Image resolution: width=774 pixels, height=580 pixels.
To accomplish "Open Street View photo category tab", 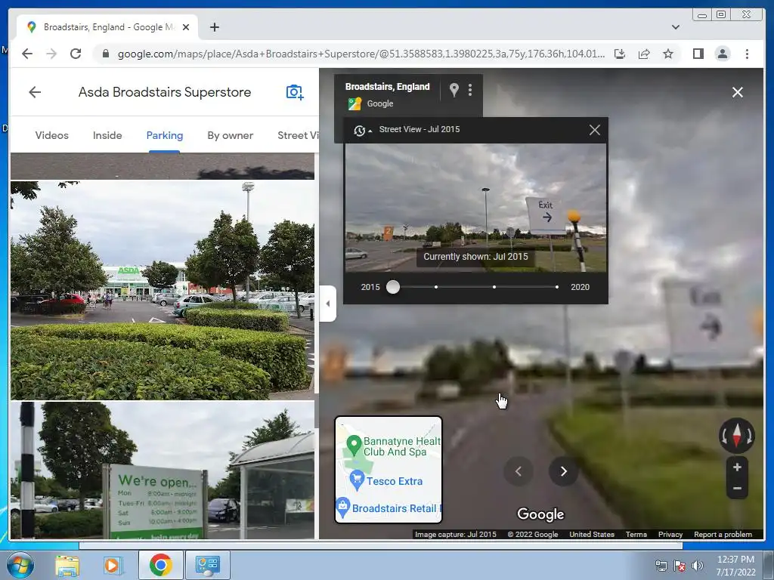I will tap(298, 135).
